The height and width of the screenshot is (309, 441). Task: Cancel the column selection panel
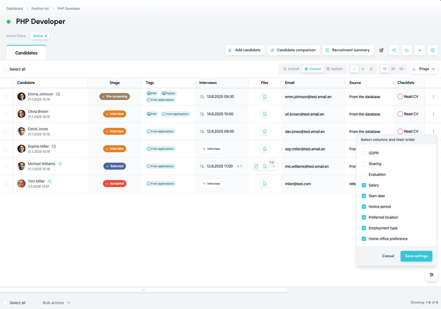388,256
